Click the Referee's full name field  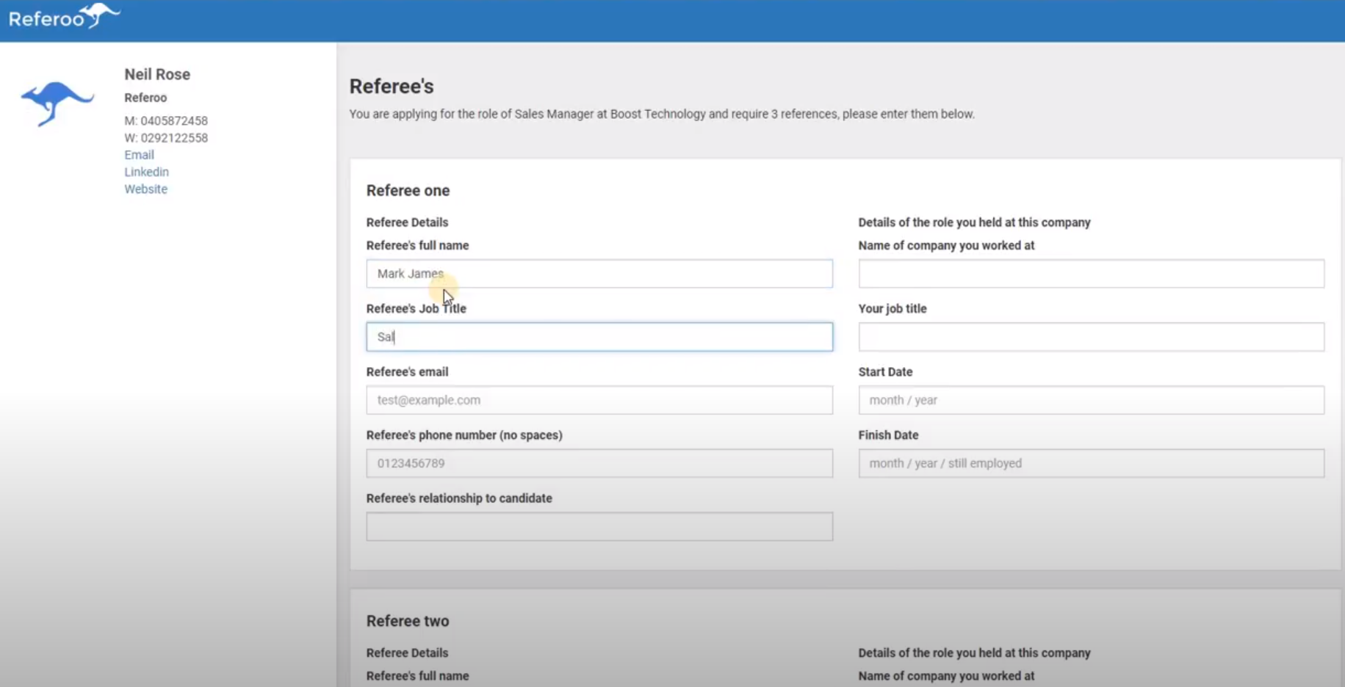[x=599, y=274]
